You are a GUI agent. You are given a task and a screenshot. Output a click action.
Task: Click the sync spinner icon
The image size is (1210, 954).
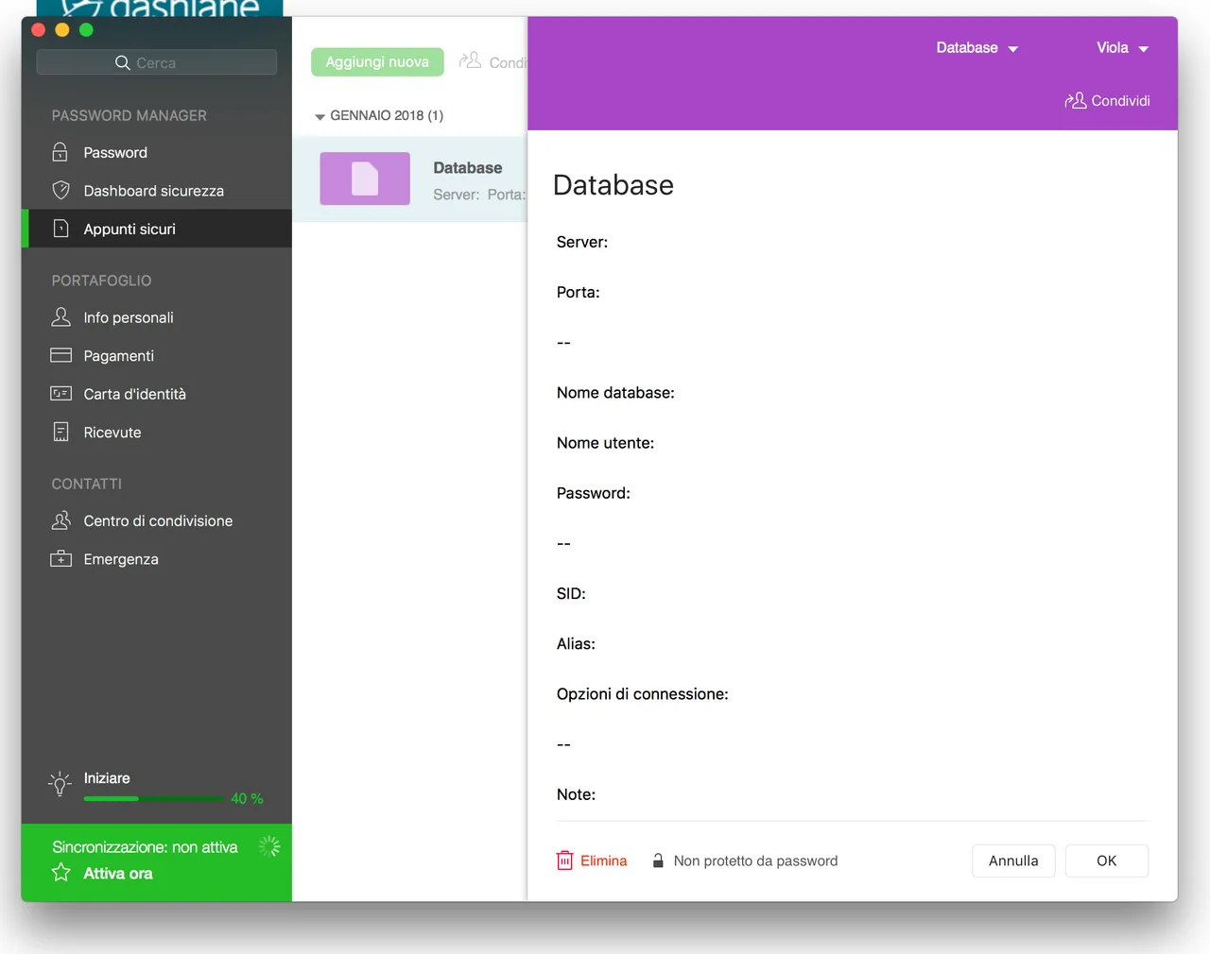pyautogui.click(x=269, y=846)
